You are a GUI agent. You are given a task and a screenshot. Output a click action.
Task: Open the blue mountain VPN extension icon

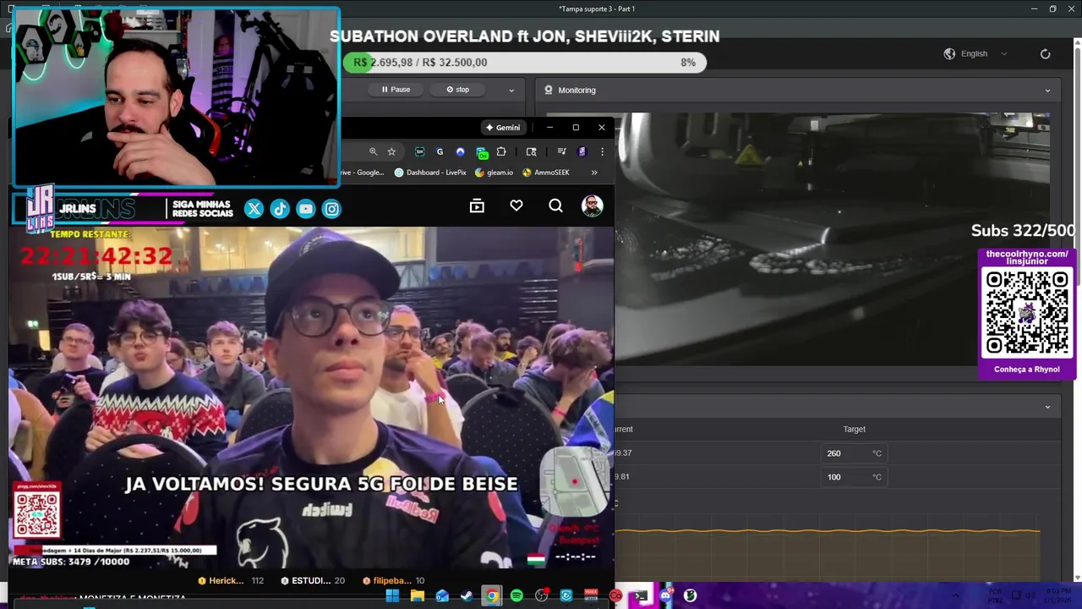(460, 151)
